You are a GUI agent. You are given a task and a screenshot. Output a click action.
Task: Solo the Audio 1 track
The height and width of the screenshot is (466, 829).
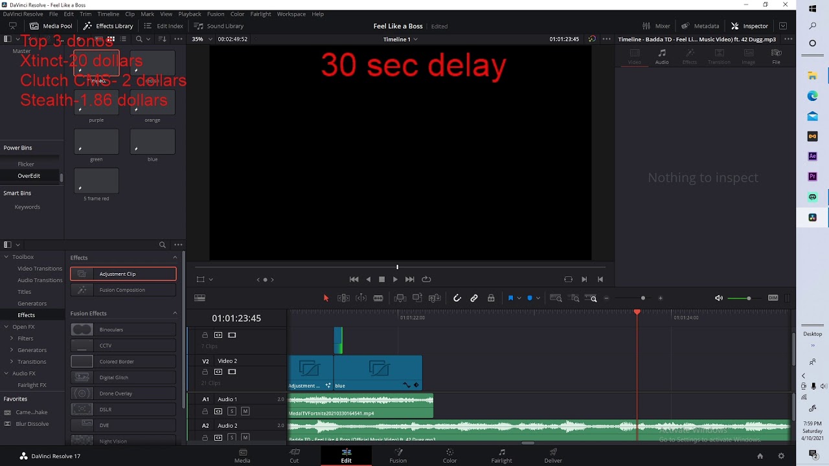232,411
